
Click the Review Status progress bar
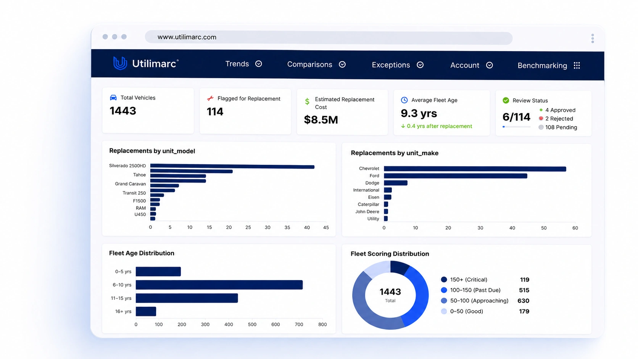point(516,127)
